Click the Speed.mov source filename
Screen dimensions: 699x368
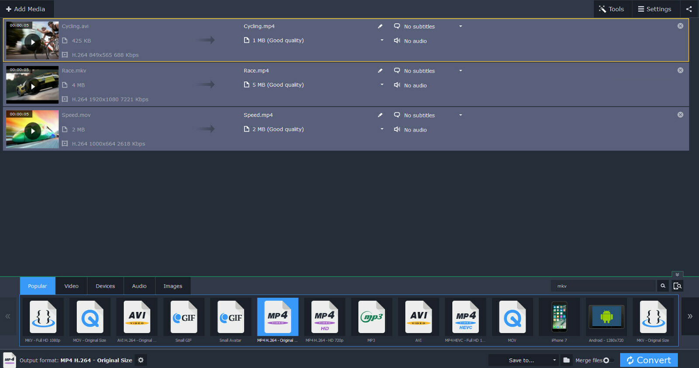click(76, 115)
